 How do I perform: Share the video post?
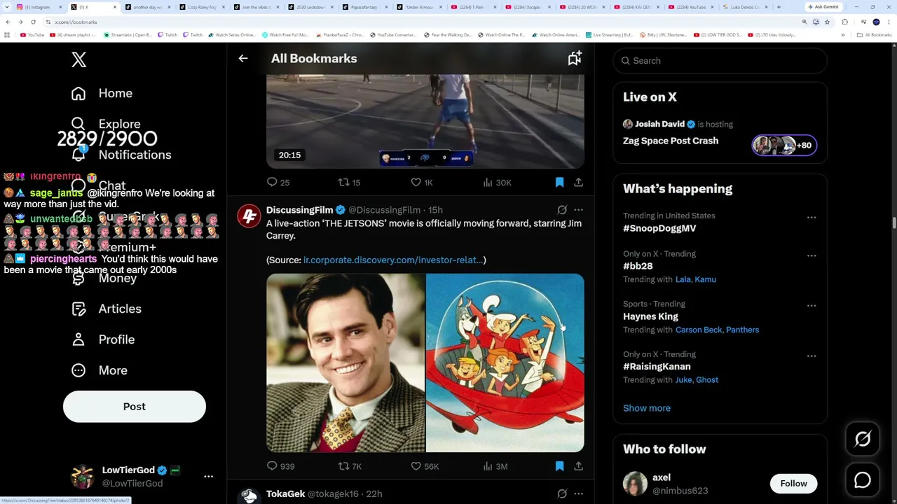[578, 183]
